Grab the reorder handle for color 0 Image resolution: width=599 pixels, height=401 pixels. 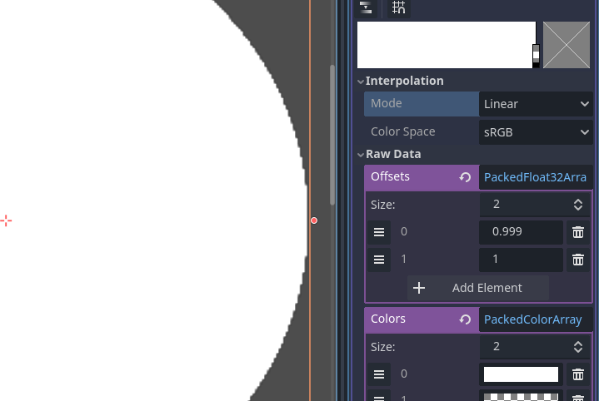[379, 374]
